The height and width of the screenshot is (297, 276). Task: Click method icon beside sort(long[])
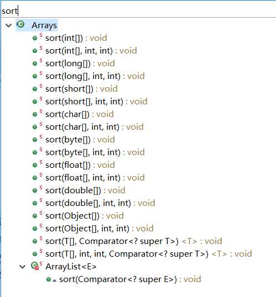(x=35, y=64)
